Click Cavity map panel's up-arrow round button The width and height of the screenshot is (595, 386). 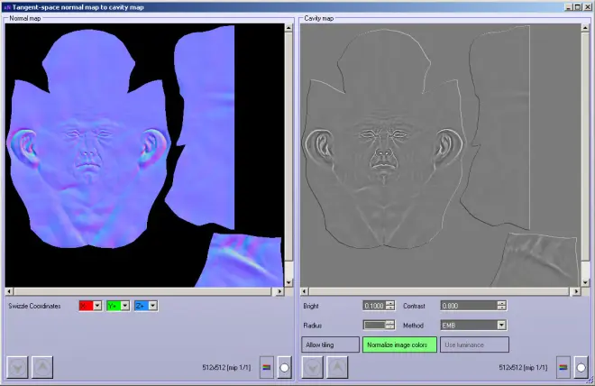(337, 367)
